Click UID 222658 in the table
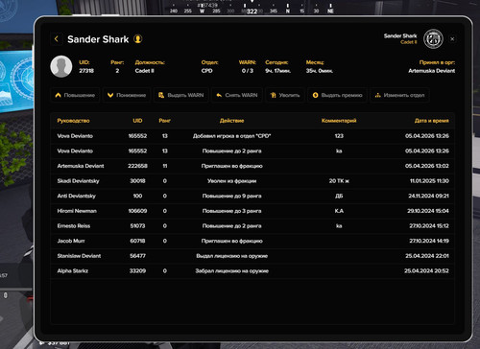 point(137,166)
